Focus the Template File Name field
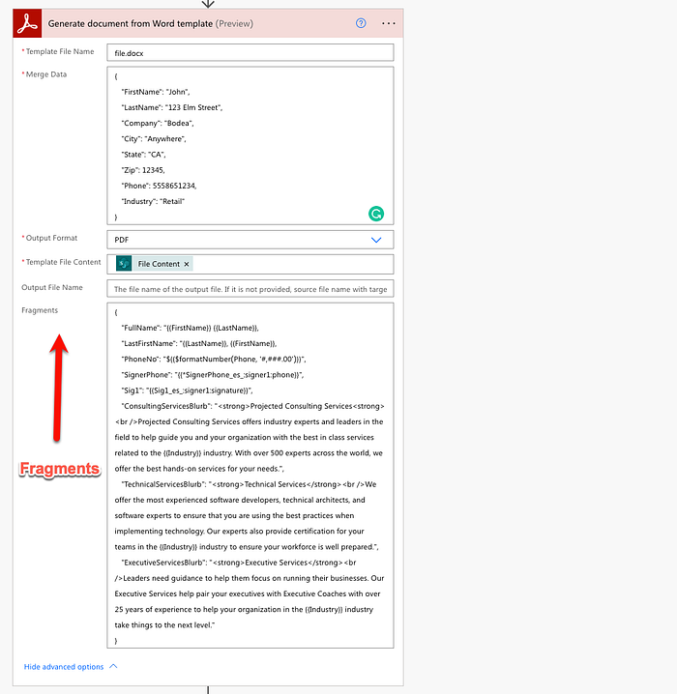The image size is (677, 694). point(250,52)
